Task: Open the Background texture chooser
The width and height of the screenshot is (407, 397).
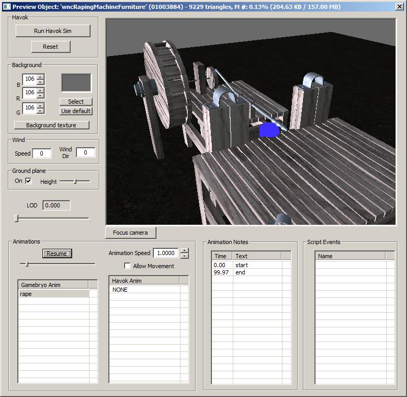Action: click(51, 125)
